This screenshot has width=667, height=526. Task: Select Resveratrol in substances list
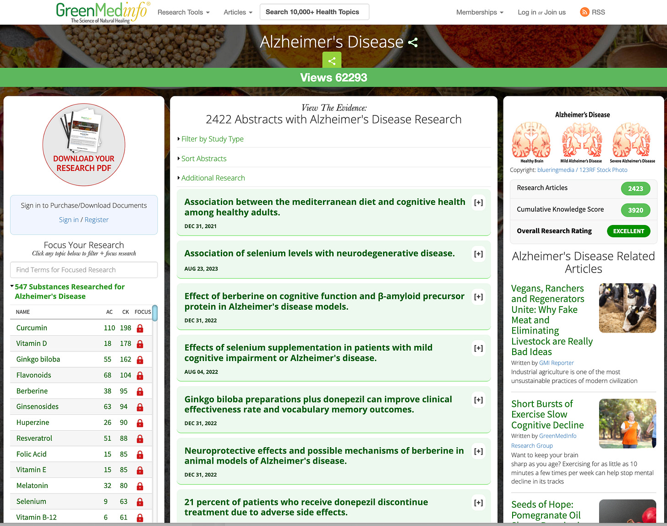click(x=34, y=438)
